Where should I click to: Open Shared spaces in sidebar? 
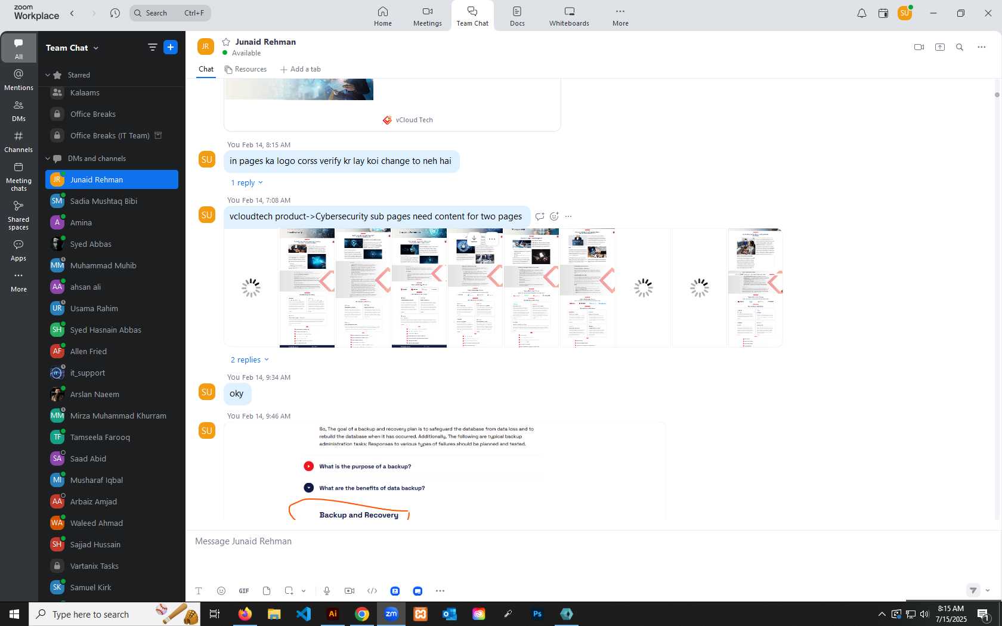point(18,215)
